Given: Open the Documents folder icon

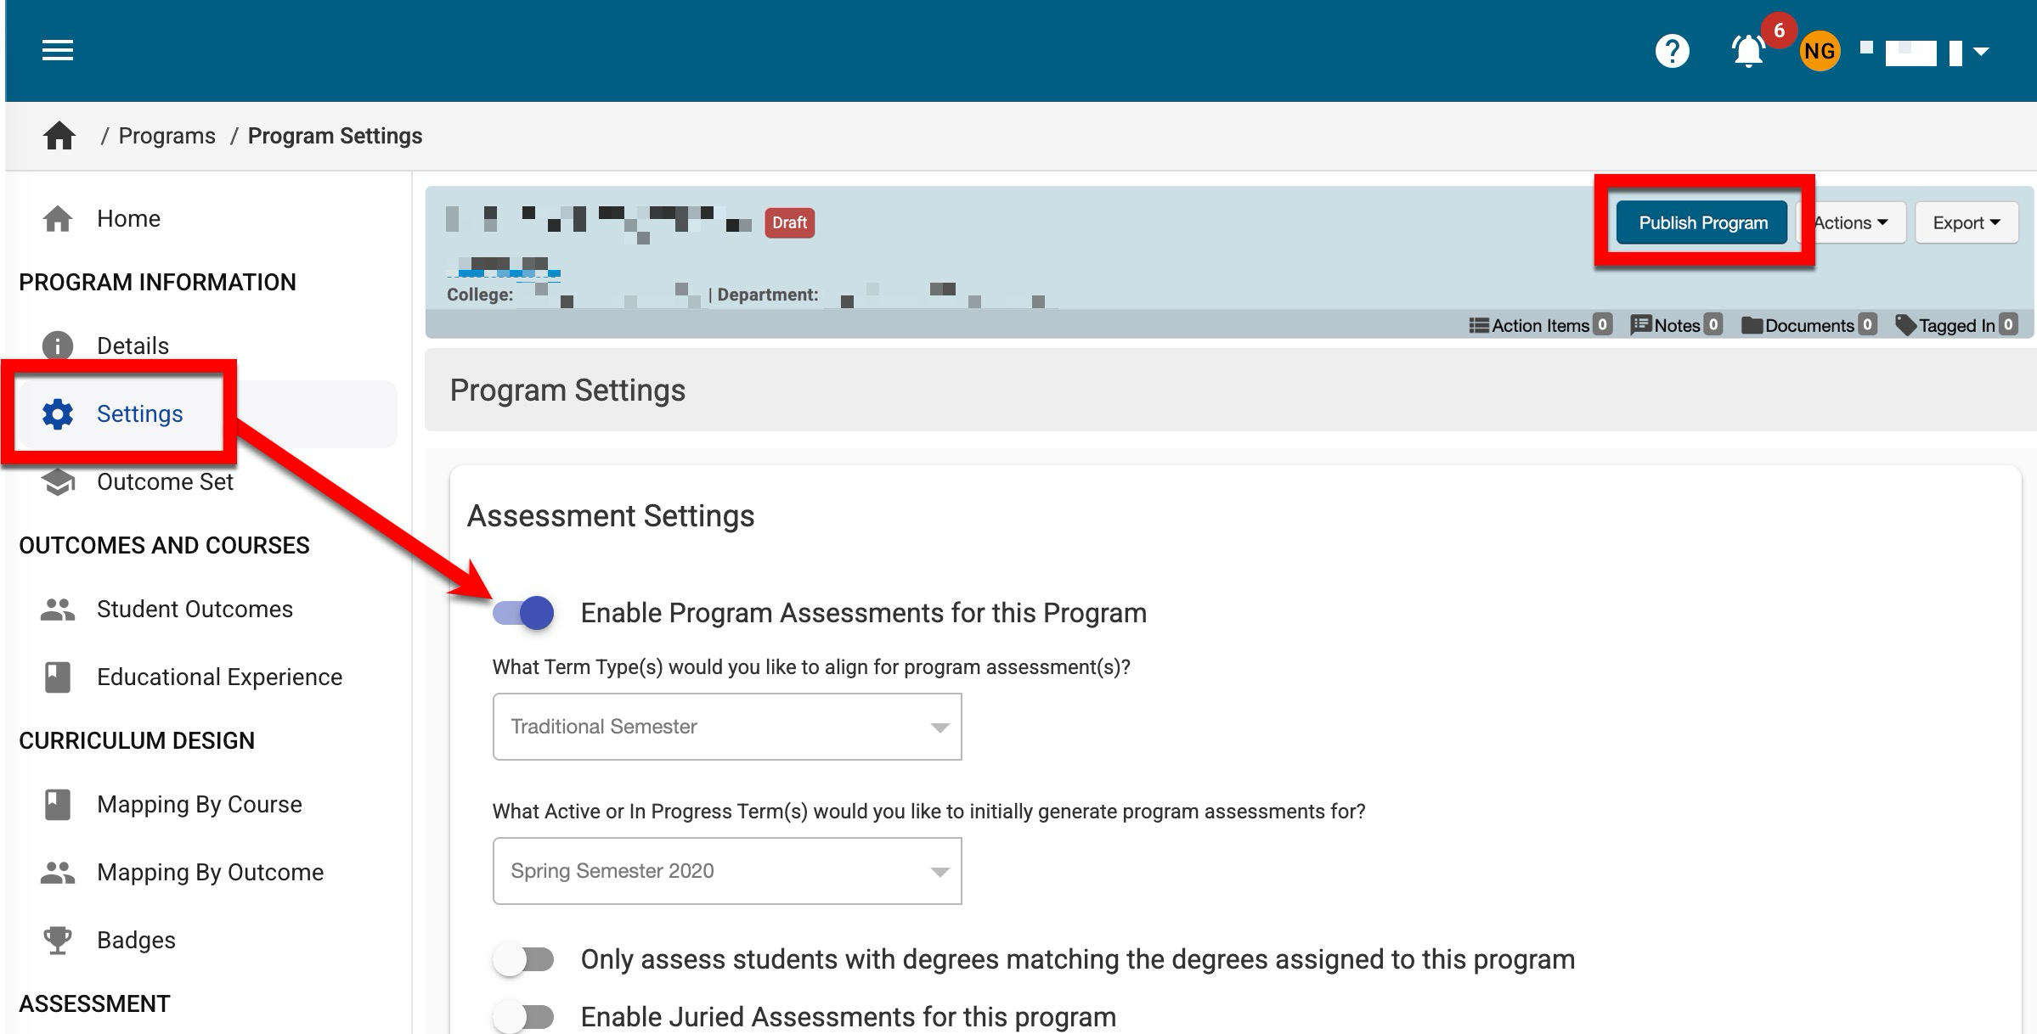Looking at the screenshot, I should point(1752,325).
